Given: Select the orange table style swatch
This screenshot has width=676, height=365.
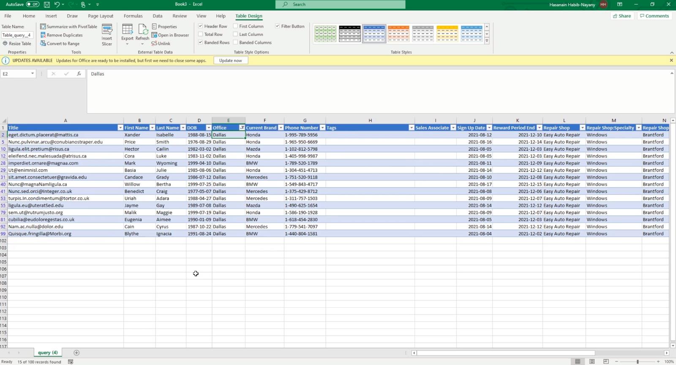Looking at the screenshot, I should click(x=398, y=34).
